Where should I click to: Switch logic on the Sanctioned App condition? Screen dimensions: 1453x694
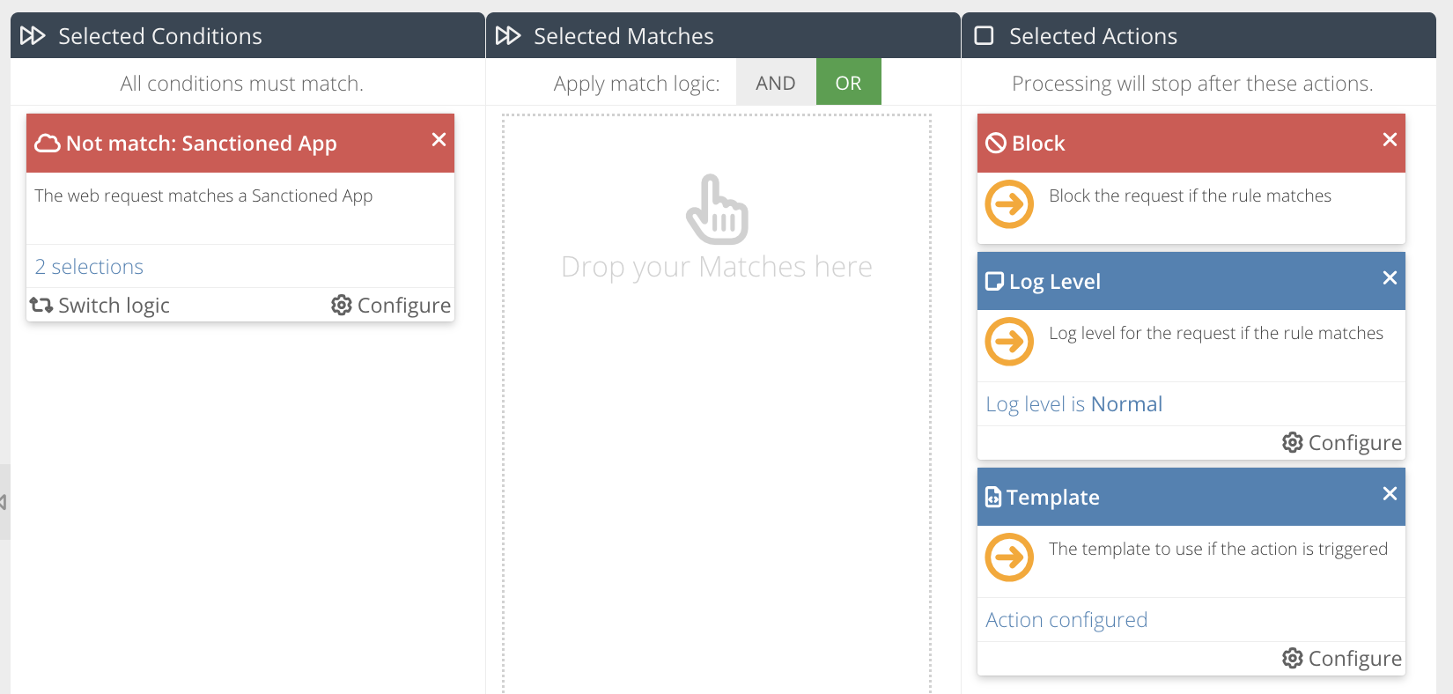tap(100, 306)
